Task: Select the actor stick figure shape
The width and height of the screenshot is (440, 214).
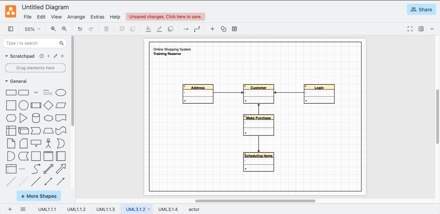Action: coord(49,143)
